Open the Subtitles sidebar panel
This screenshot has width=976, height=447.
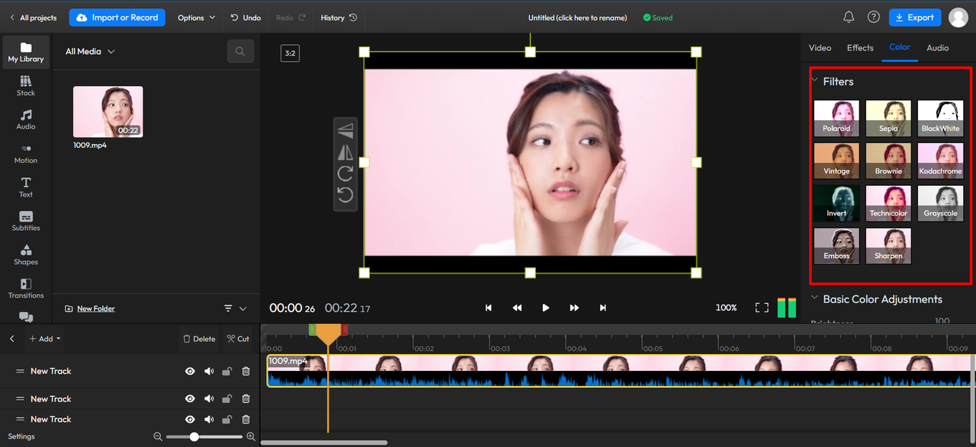26,221
